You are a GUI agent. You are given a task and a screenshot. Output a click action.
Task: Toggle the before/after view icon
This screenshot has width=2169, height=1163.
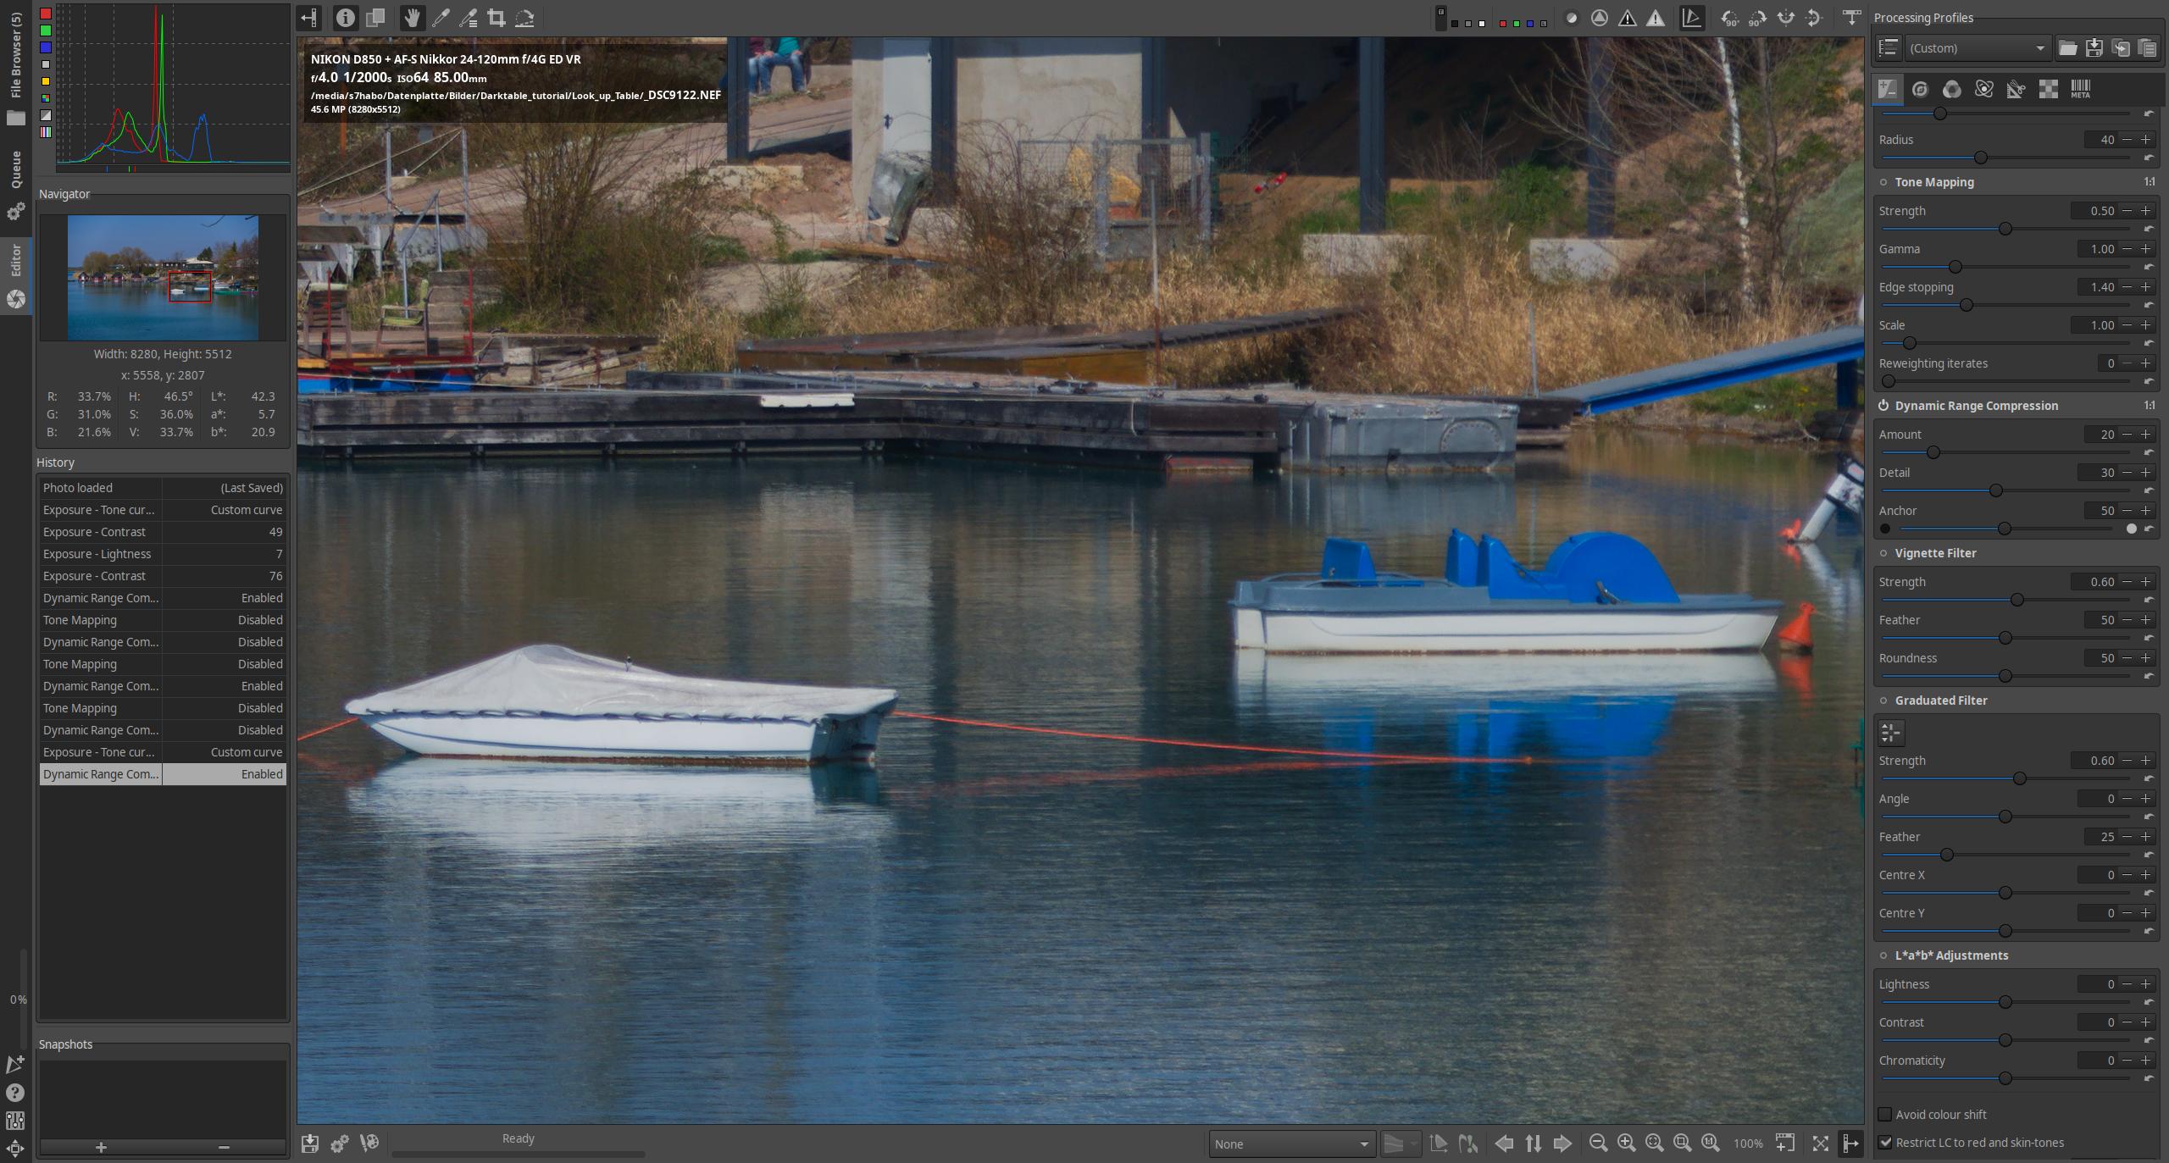click(374, 18)
